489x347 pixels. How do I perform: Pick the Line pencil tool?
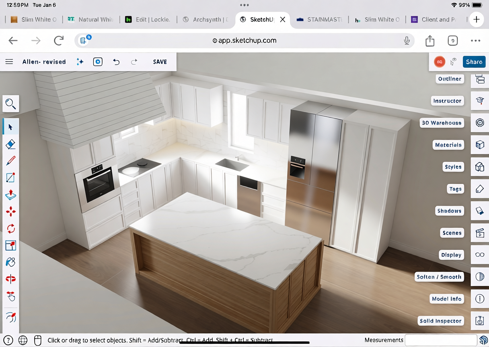tap(11, 161)
